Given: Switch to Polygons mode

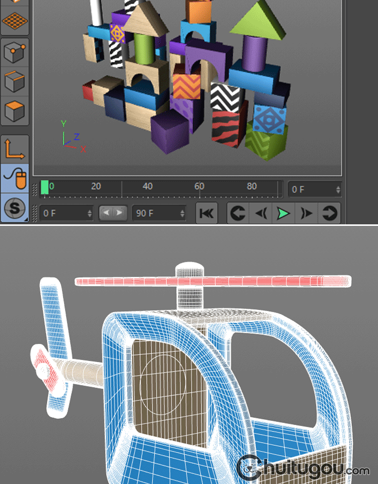Looking at the screenshot, I should tap(15, 110).
